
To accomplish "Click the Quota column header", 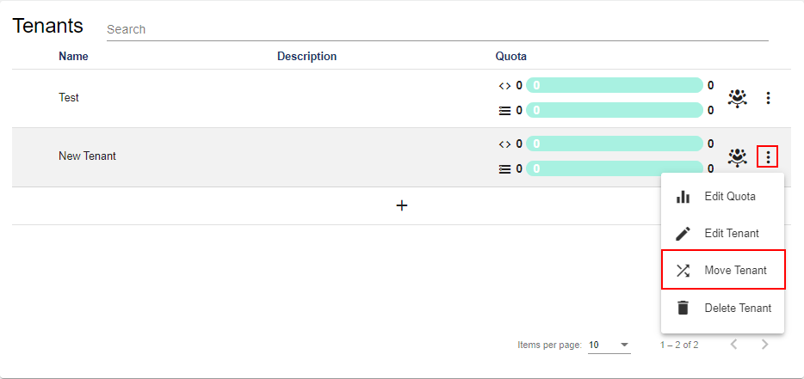I will pos(510,57).
